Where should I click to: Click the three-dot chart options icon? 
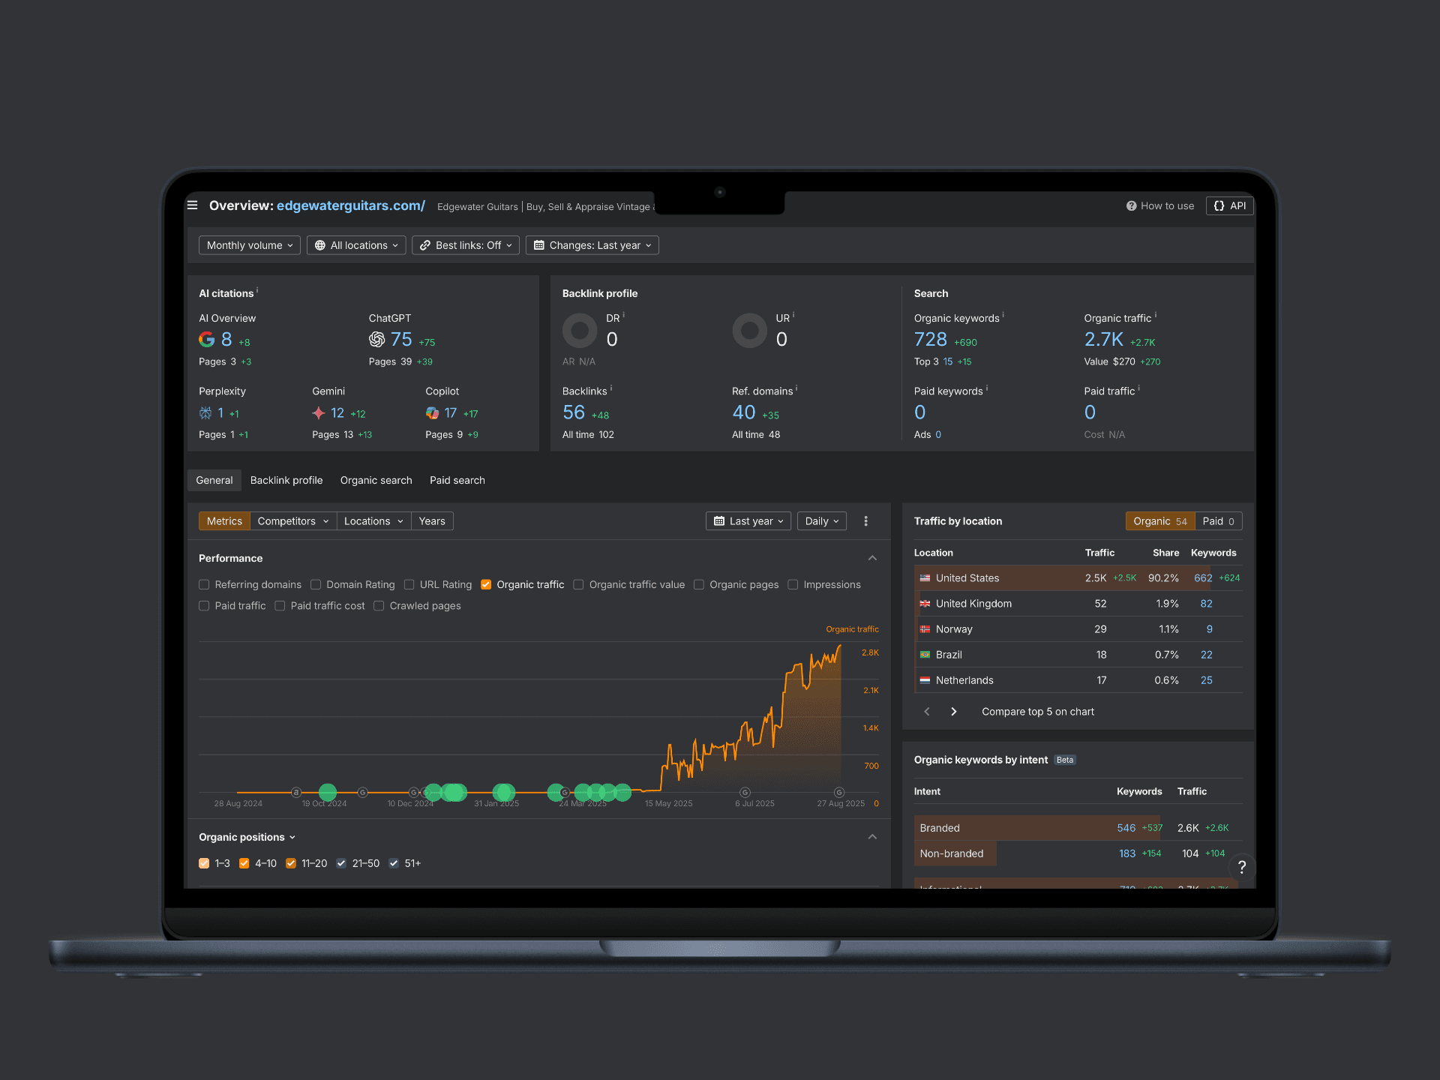coord(865,521)
